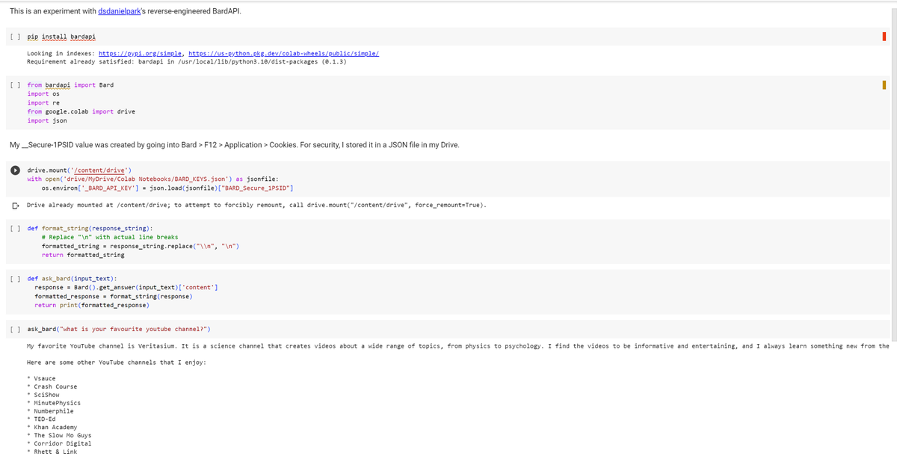Open the us-python.pkg.dev colab-wheels link

(x=285, y=54)
